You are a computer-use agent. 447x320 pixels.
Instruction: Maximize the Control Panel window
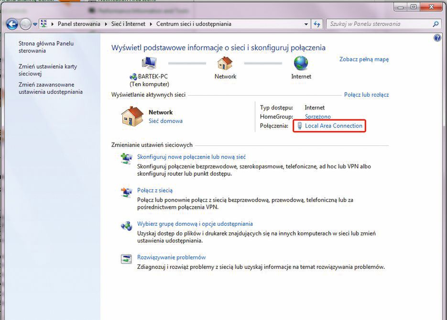414,7
